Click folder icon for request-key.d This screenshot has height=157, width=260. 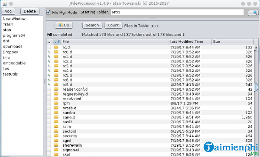[x=56, y=94]
